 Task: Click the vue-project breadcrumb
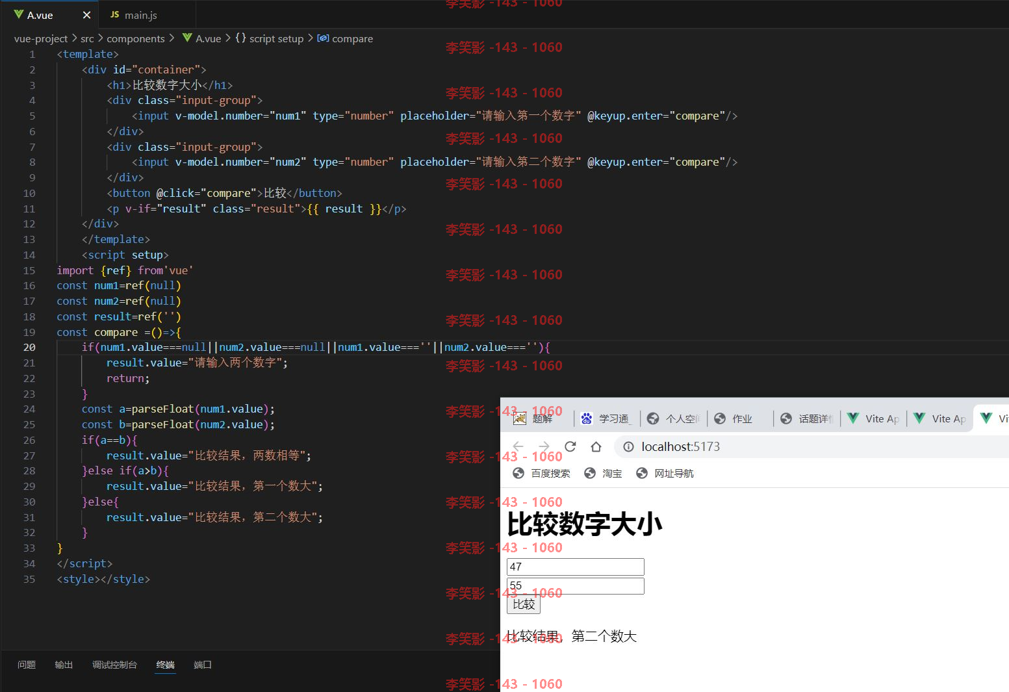[41, 38]
